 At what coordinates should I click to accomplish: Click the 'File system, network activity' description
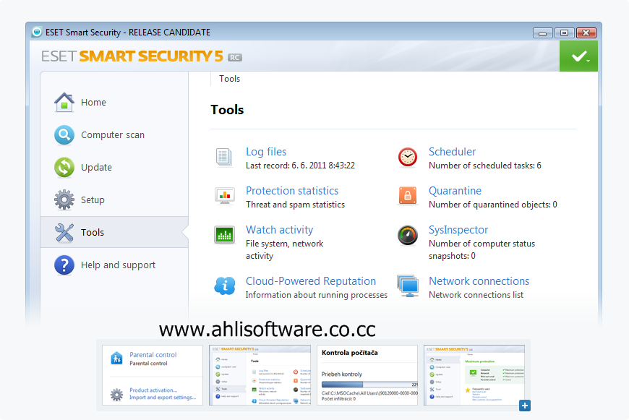tap(284, 249)
